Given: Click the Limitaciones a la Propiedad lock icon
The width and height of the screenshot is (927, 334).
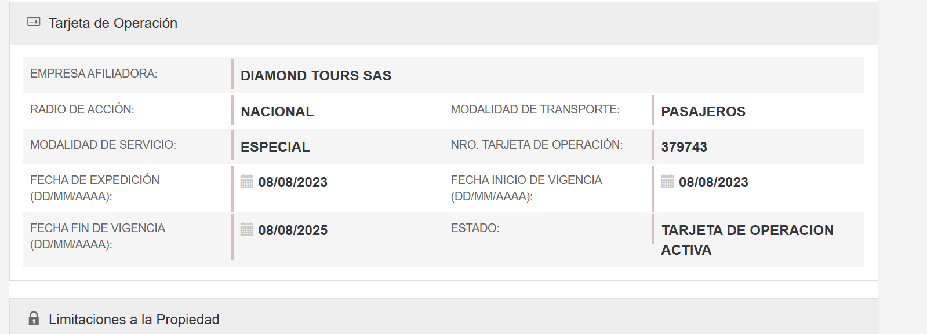Looking at the screenshot, I should point(34,318).
